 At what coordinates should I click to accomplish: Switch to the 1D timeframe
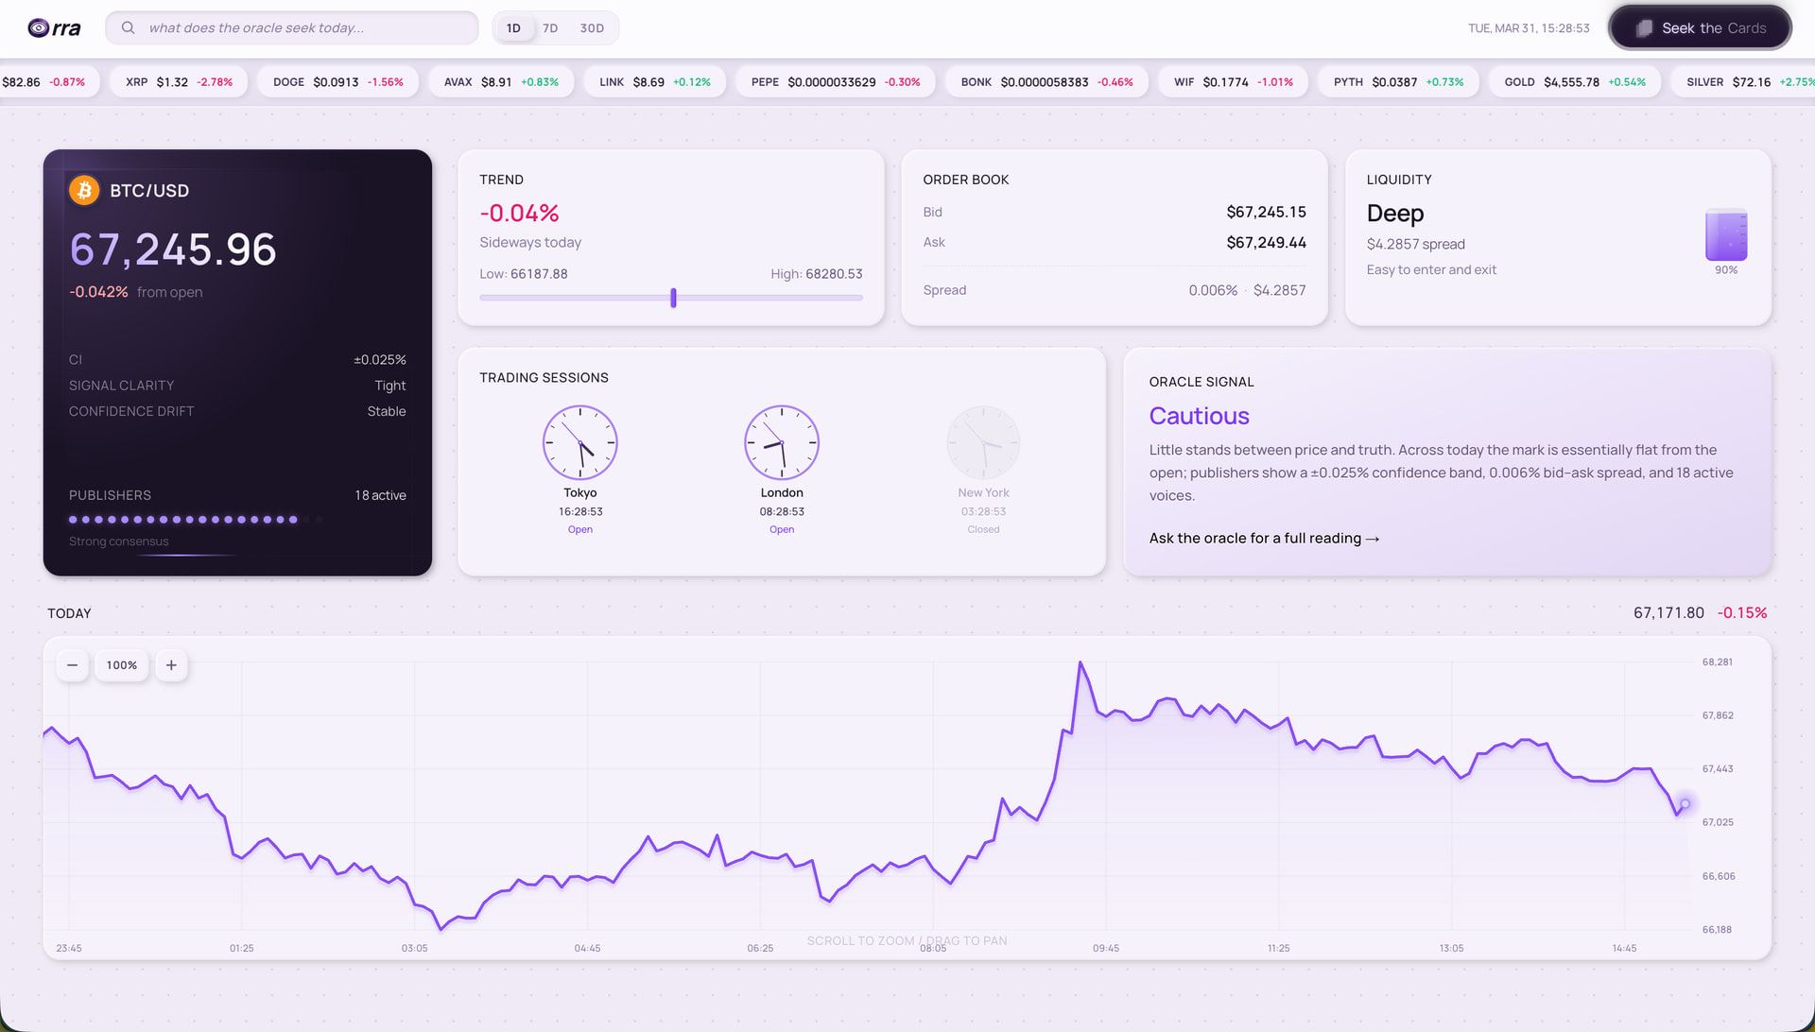(x=513, y=28)
